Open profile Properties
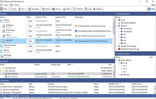 (34, 9)
